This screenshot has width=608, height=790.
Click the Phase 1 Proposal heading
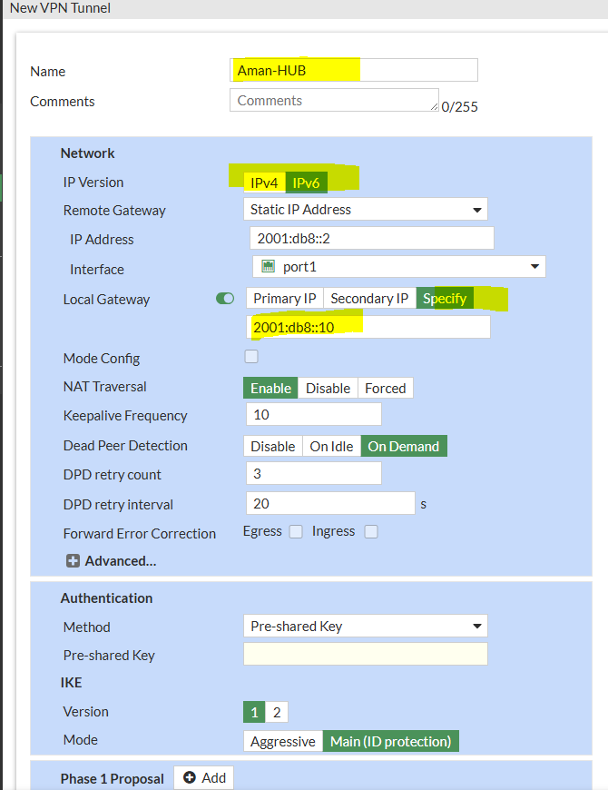(x=113, y=778)
